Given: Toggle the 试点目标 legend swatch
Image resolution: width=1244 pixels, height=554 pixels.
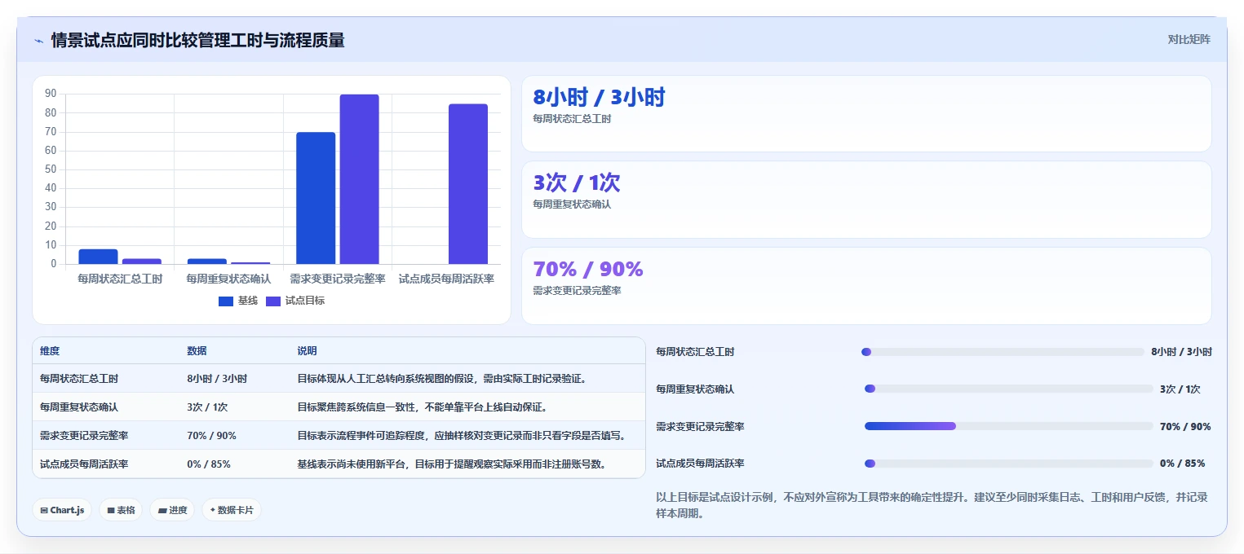Looking at the screenshot, I should pyautogui.click(x=273, y=301).
